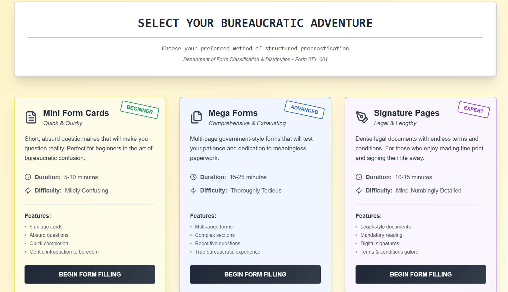Image resolution: width=508 pixels, height=292 pixels.
Task: Click the Mega Forms stacked pages icon
Action: pos(196,117)
